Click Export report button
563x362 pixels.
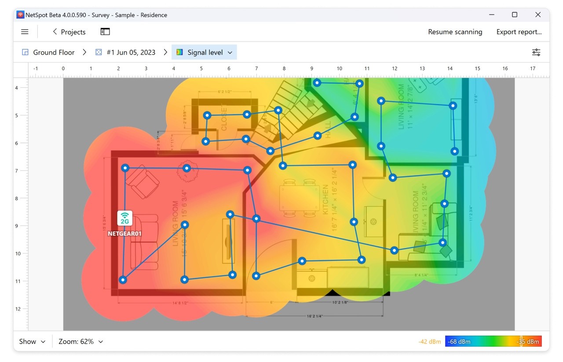(x=519, y=32)
